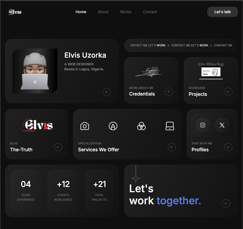The image size is (243, 229).
Task: Click the Let's talk button
Action: click(222, 12)
